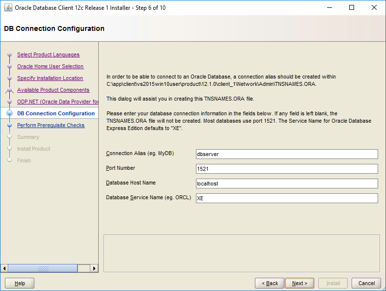The width and height of the screenshot is (386, 291).
Task: Go back with the Back button
Action: point(270,283)
